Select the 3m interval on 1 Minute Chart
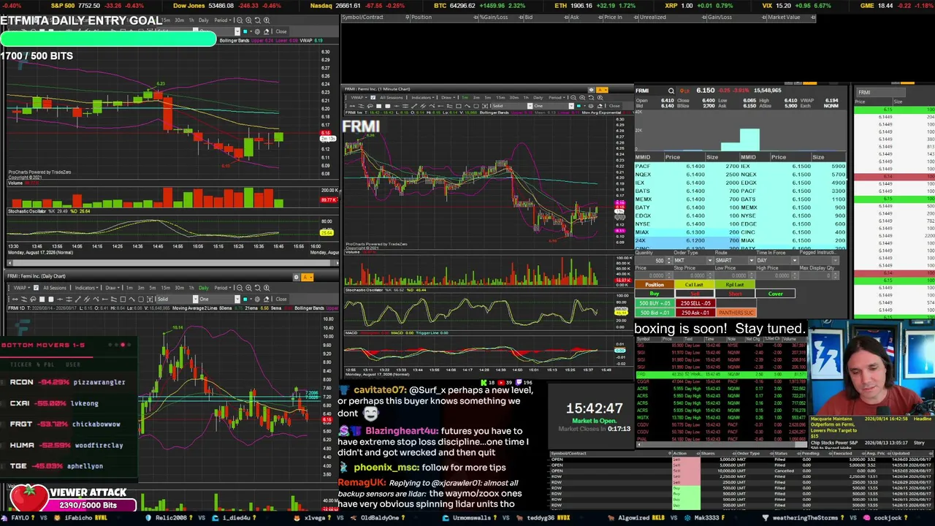The image size is (935, 526). click(x=476, y=98)
